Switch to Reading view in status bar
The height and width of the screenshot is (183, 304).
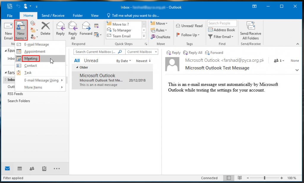pos(240,178)
